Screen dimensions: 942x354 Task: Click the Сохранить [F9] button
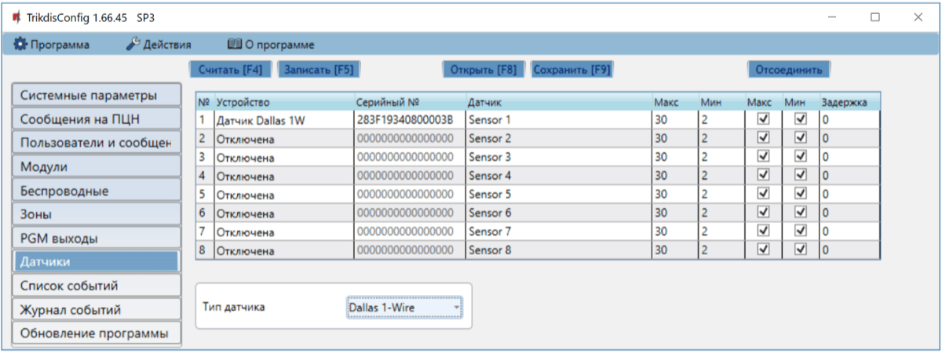click(x=571, y=69)
